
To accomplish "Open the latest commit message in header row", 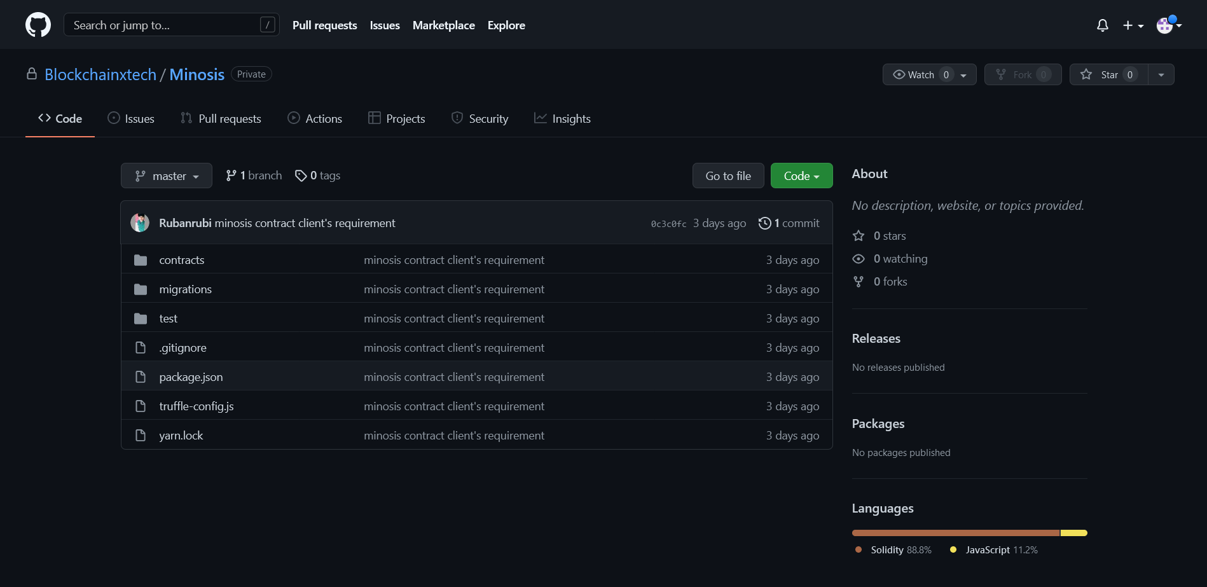I will click(x=305, y=223).
